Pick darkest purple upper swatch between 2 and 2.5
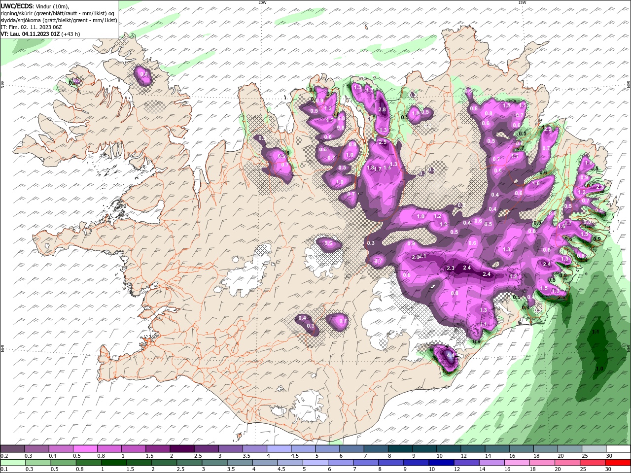 click(x=181, y=449)
